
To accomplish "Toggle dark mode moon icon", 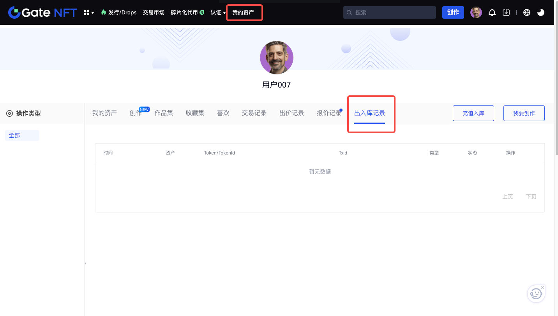I will coord(541,12).
